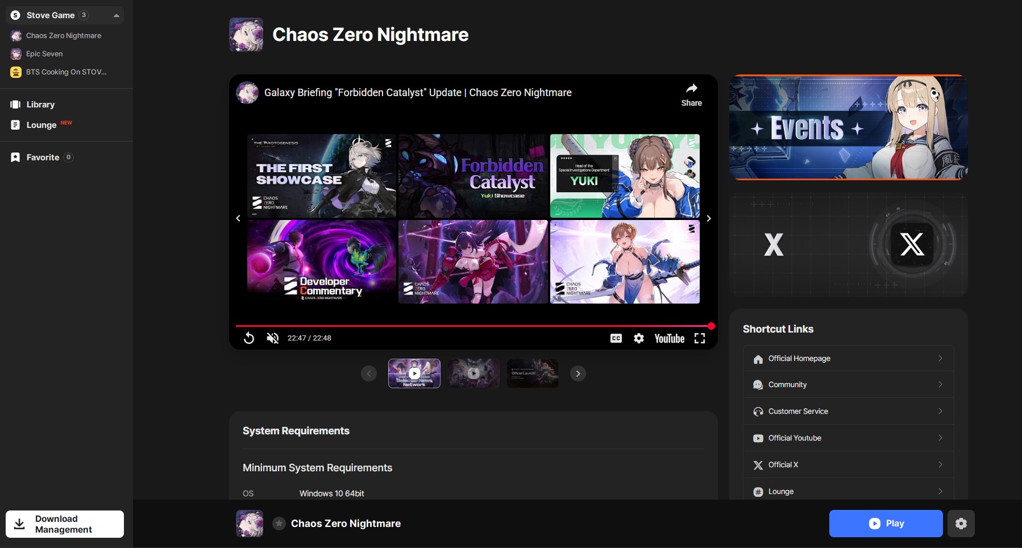The image size is (1022, 548).
Task: Open the X social banner
Action: [x=849, y=245]
